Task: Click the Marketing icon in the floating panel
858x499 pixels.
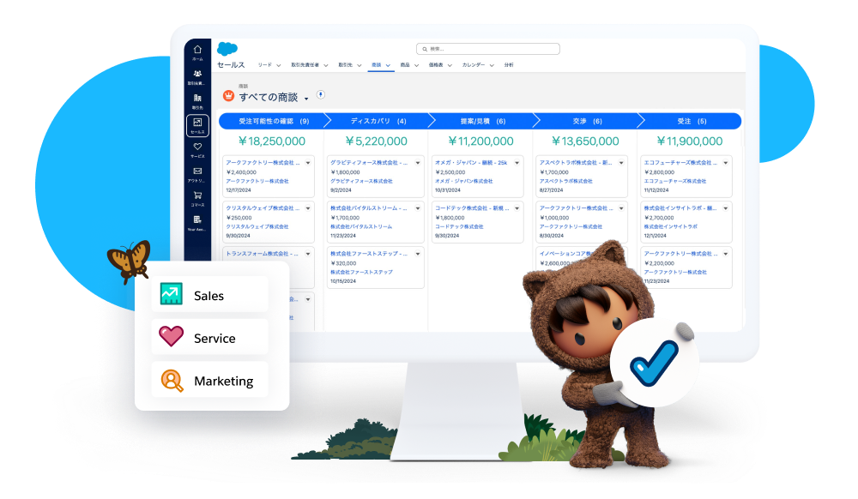Action: coord(172,380)
